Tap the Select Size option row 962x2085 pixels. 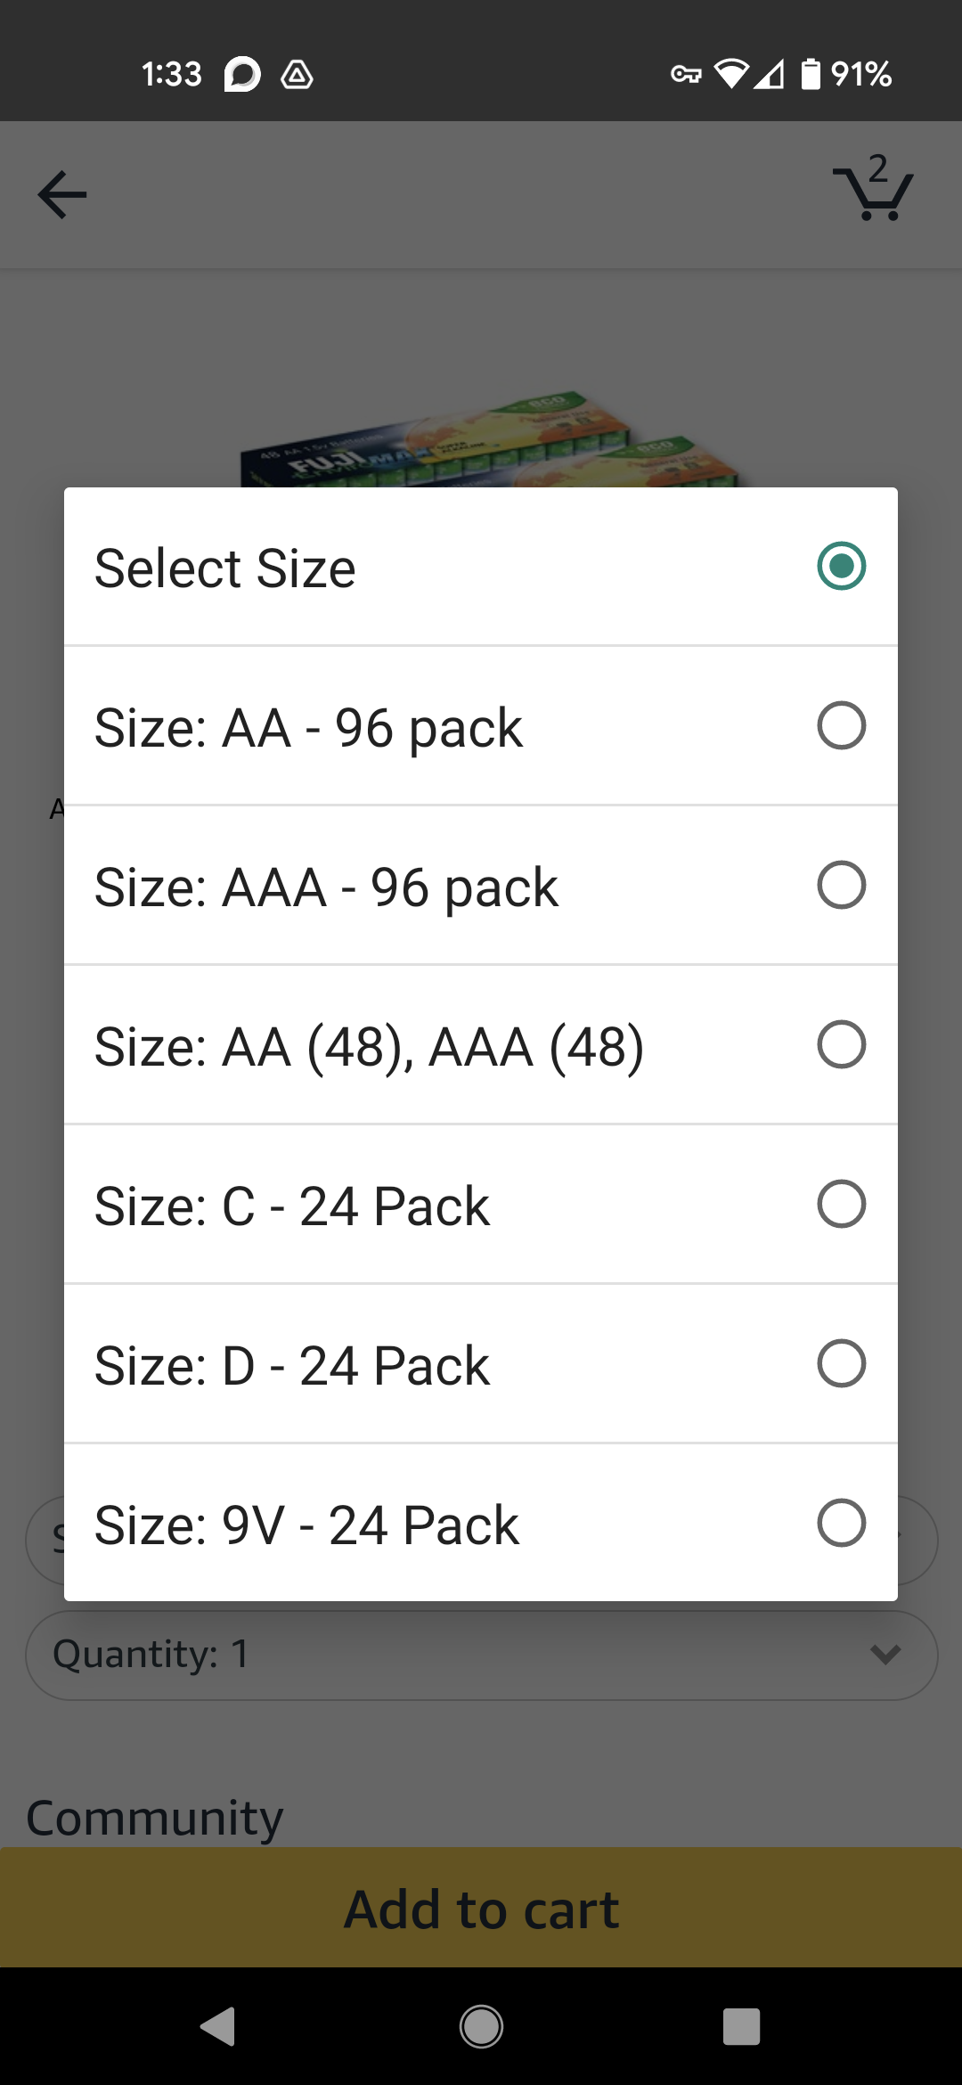[481, 567]
